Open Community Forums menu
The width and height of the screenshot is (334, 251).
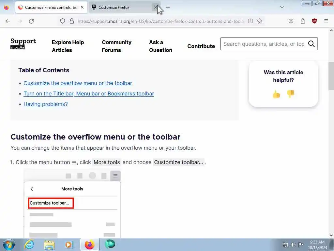click(116, 46)
